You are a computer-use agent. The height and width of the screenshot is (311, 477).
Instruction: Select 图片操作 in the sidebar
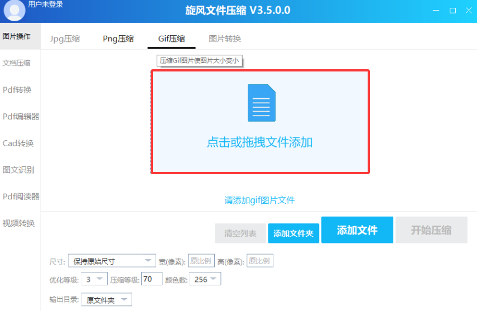tap(20, 36)
